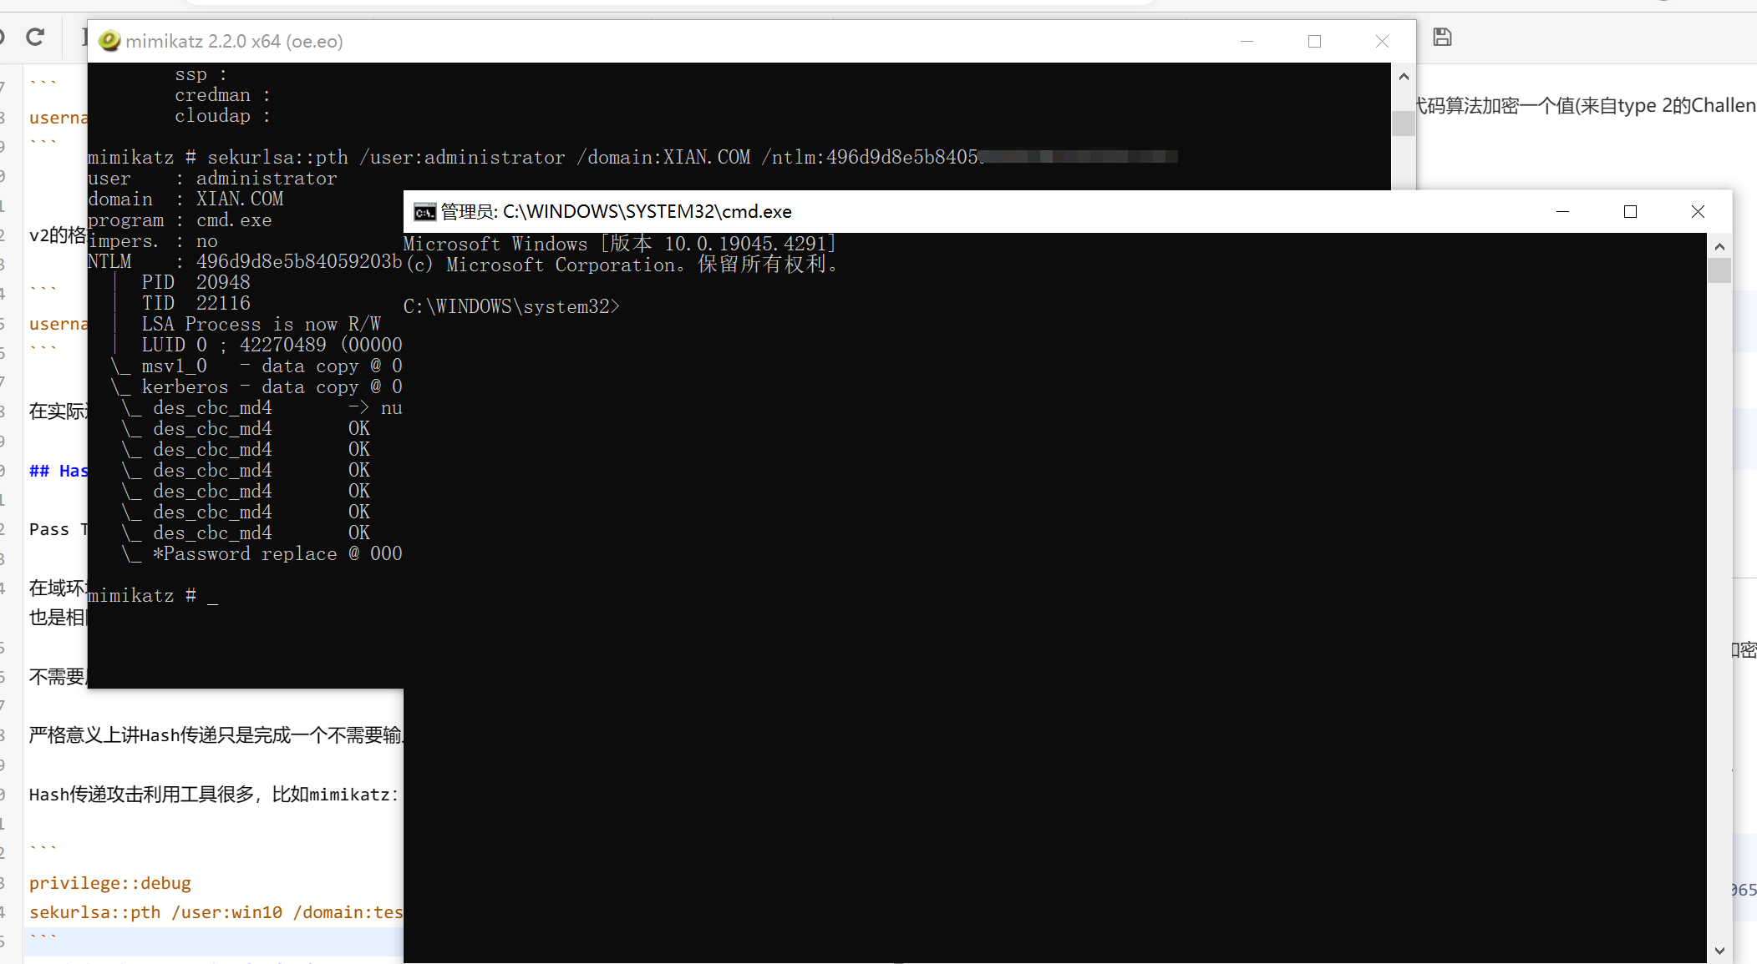Screen dimensions: 1757x964
Task: Click scroll up arrow in mimikatz window
Action: 1404,77
